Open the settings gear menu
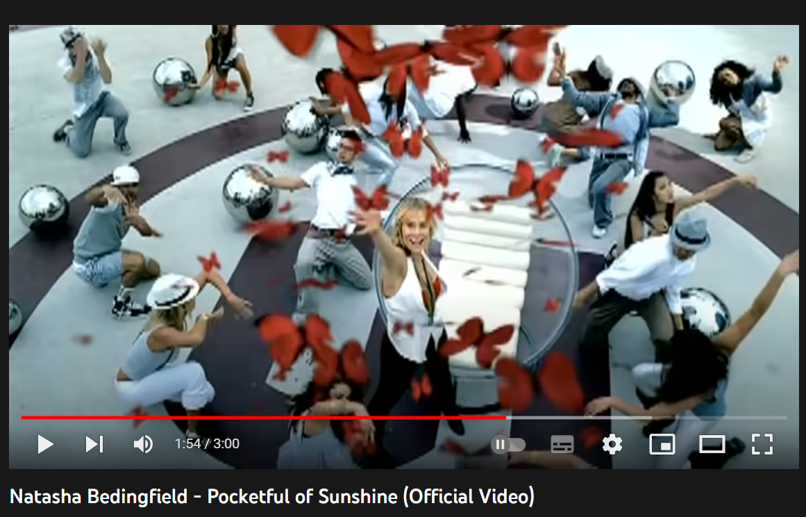The image size is (806, 517). pos(612,444)
